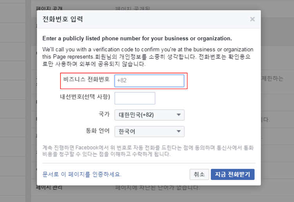Click the 내선번호(선택 사항) label
Screen dimensions: 294x202
(x=85, y=97)
